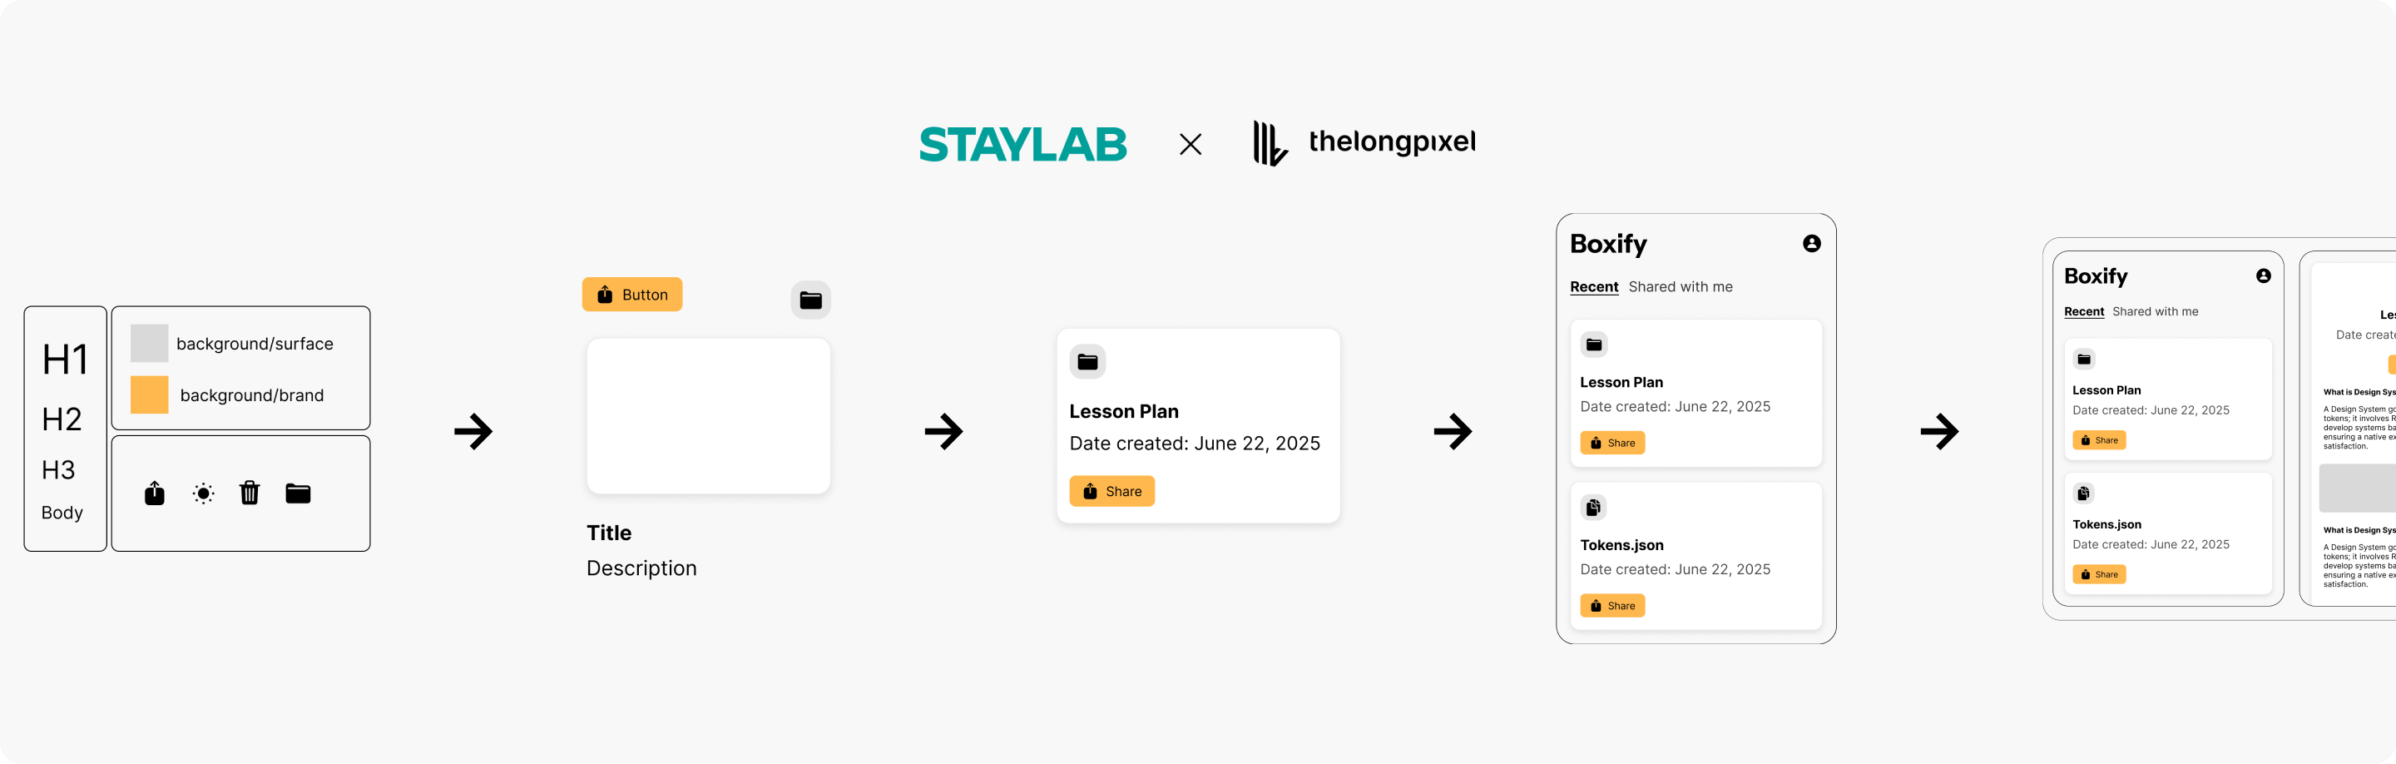Select the orange background/brand color swatch
The width and height of the screenshot is (2396, 764).
tap(149, 394)
